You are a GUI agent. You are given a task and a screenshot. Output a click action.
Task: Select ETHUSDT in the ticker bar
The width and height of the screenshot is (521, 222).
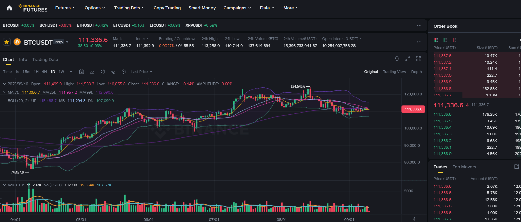click(92, 25)
